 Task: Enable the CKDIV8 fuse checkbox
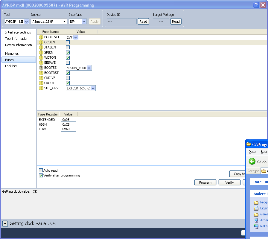pos(68,78)
